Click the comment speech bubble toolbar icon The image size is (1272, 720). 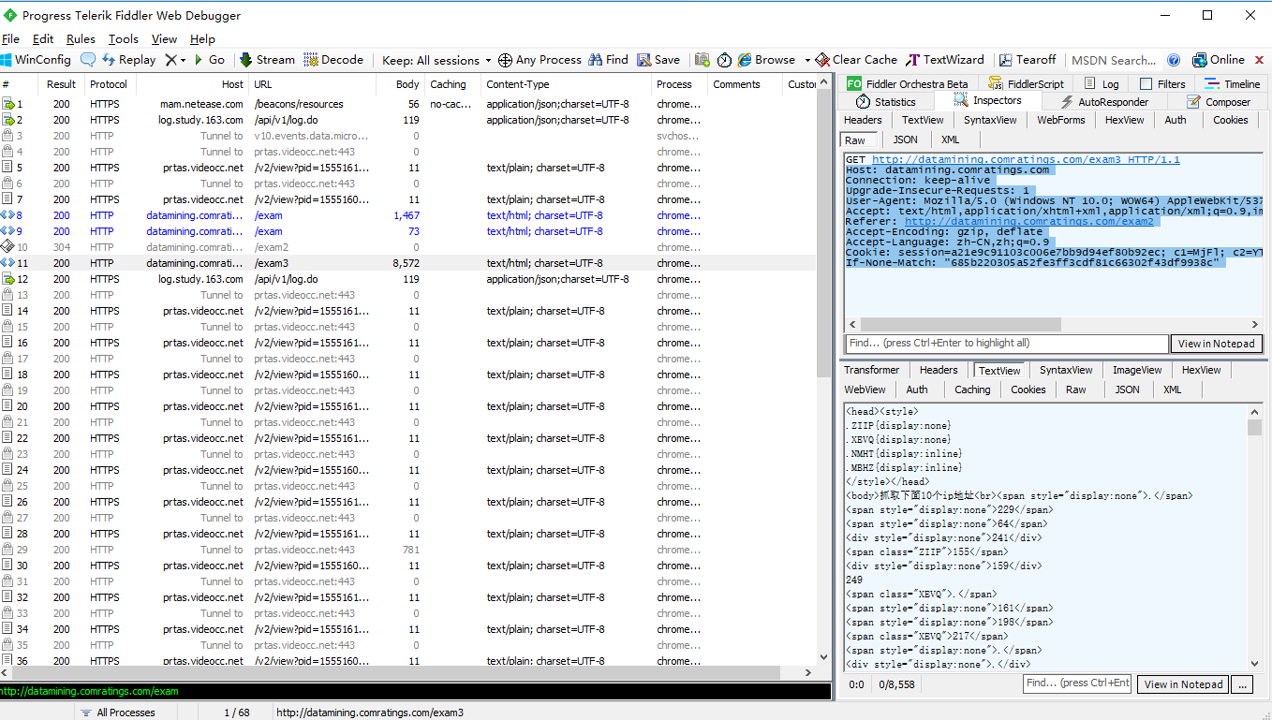tap(88, 60)
